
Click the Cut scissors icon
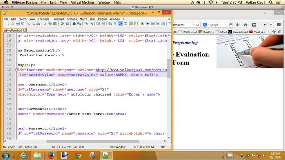[x=45, y=24]
